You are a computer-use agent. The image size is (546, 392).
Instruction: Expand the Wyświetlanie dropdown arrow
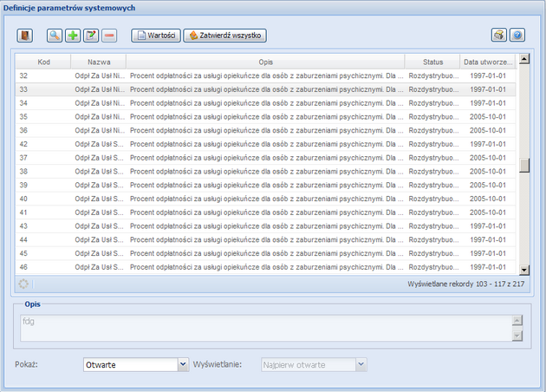pos(361,365)
